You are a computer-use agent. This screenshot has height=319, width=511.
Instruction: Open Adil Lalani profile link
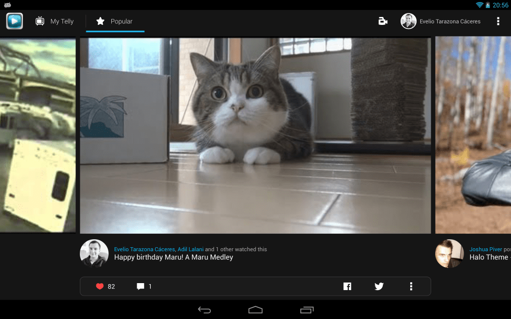coord(190,249)
